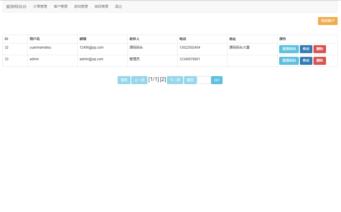
Task: Click 重置密码 for the admin user
Action: pyautogui.click(x=289, y=61)
